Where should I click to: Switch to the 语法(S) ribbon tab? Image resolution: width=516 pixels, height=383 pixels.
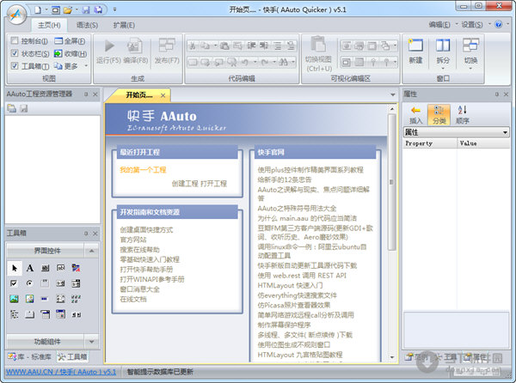pos(87,25)
